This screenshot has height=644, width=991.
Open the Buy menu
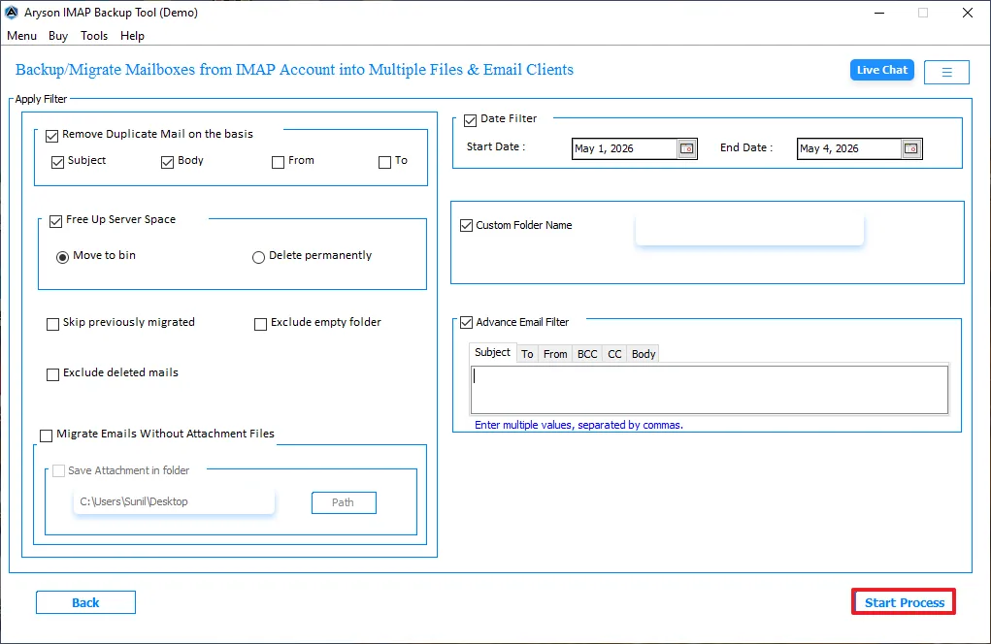58,36
